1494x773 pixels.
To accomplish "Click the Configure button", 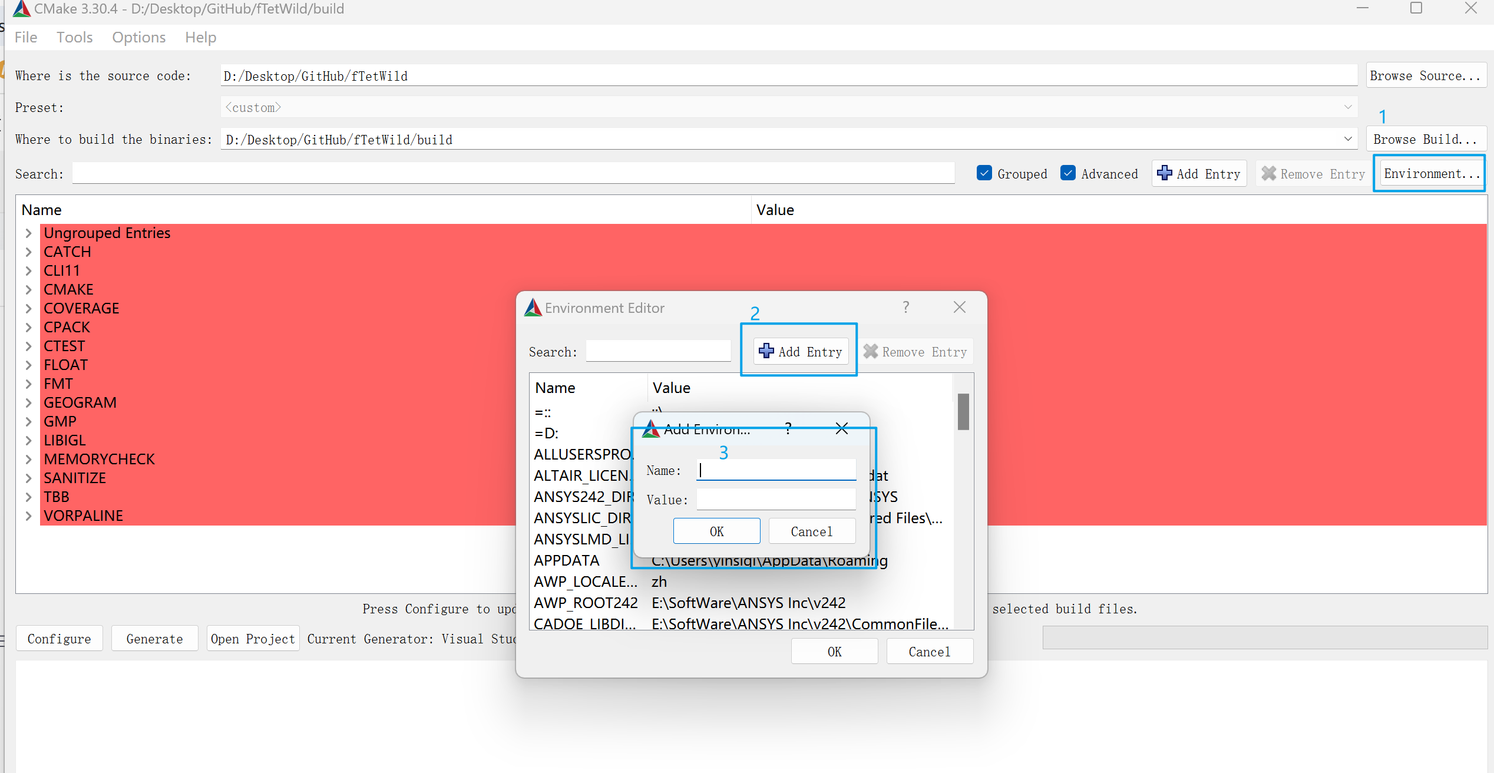I will 59,639.
